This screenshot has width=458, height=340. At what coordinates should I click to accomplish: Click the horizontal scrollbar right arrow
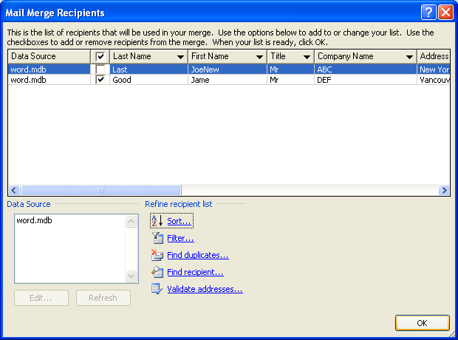[444, 190]
